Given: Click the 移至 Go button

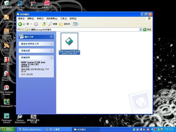Looking at the screenshot, I should point(147,30).
